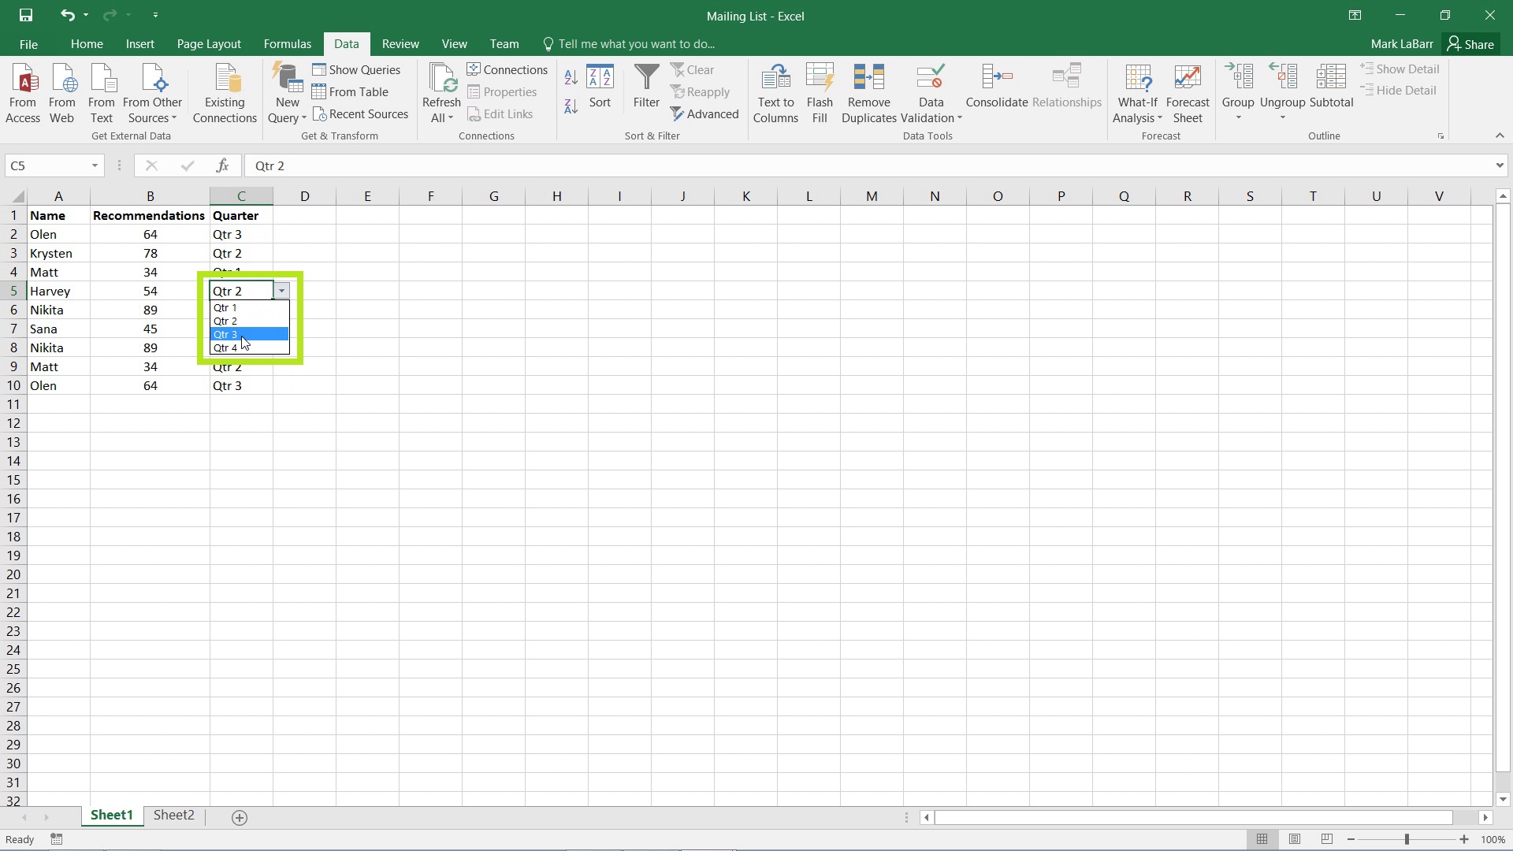Click the Refresh All button
Image resolution: width=1513 pixels, height=851 pixels.
click(441, 94)
